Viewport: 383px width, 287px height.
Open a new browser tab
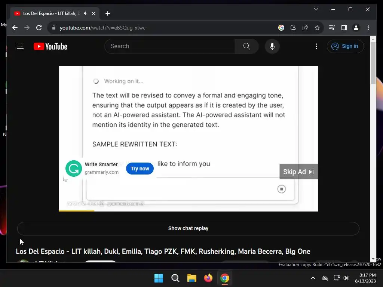pos(108,13)
